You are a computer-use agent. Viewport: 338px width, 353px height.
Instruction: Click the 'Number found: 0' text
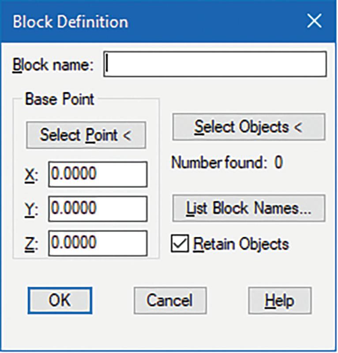(227, 163)
